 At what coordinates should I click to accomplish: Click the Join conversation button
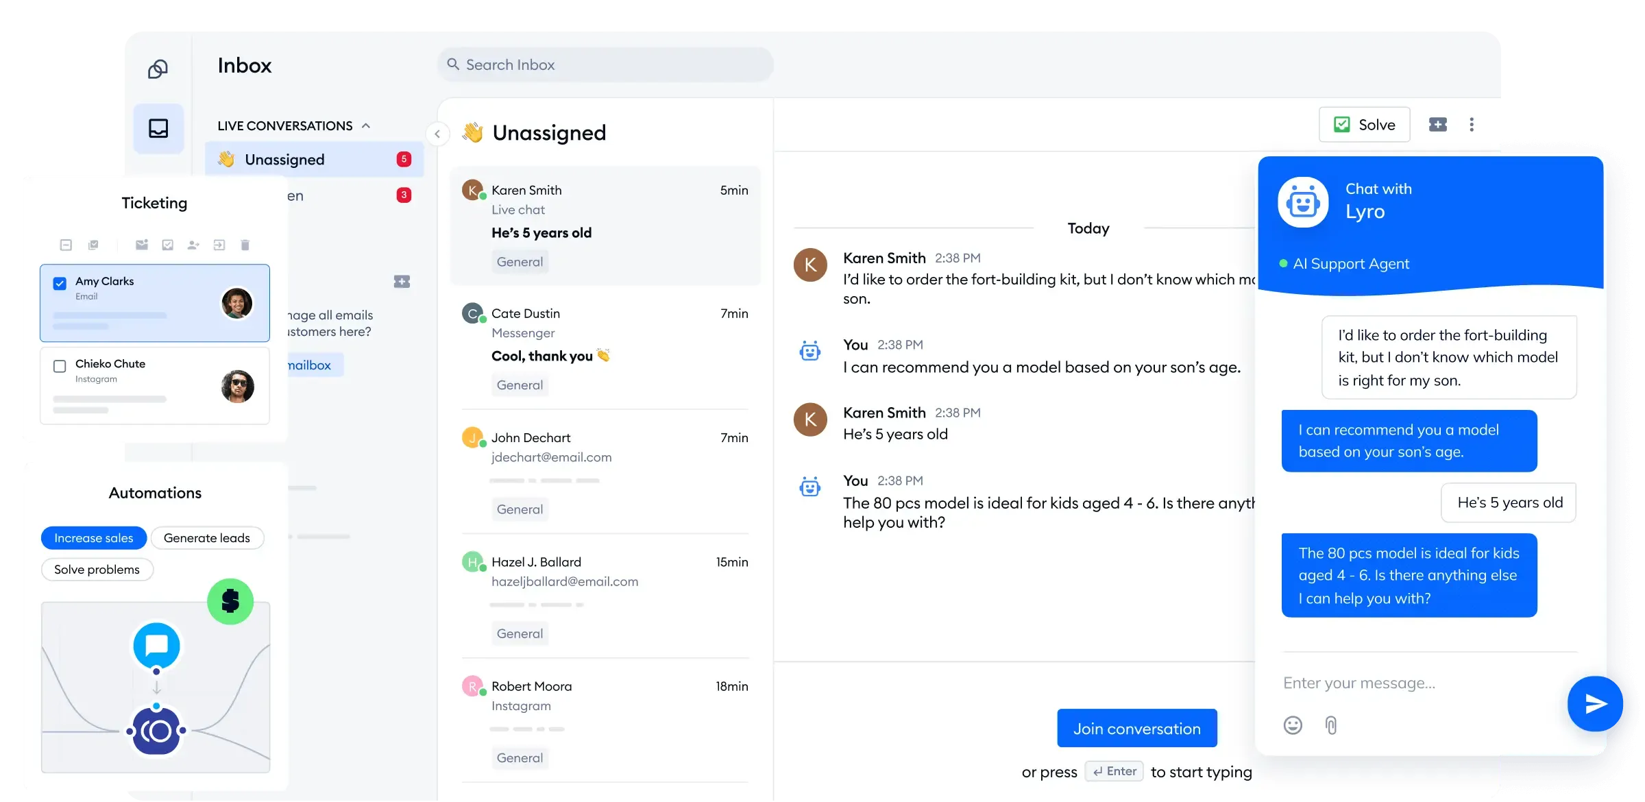[1137, 729]
